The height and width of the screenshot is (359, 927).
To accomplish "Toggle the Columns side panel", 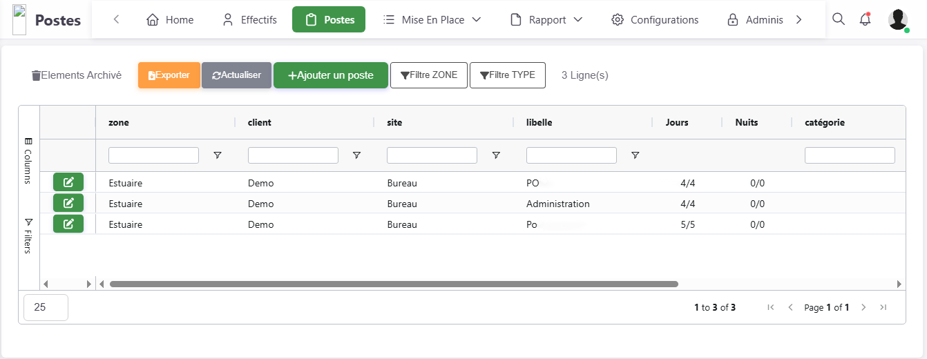I will pyautogui.click(x=28, y=160).
